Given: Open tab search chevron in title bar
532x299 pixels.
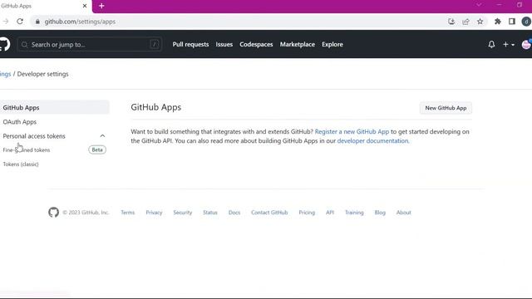Looking at the screenshot, I should 479,5.
